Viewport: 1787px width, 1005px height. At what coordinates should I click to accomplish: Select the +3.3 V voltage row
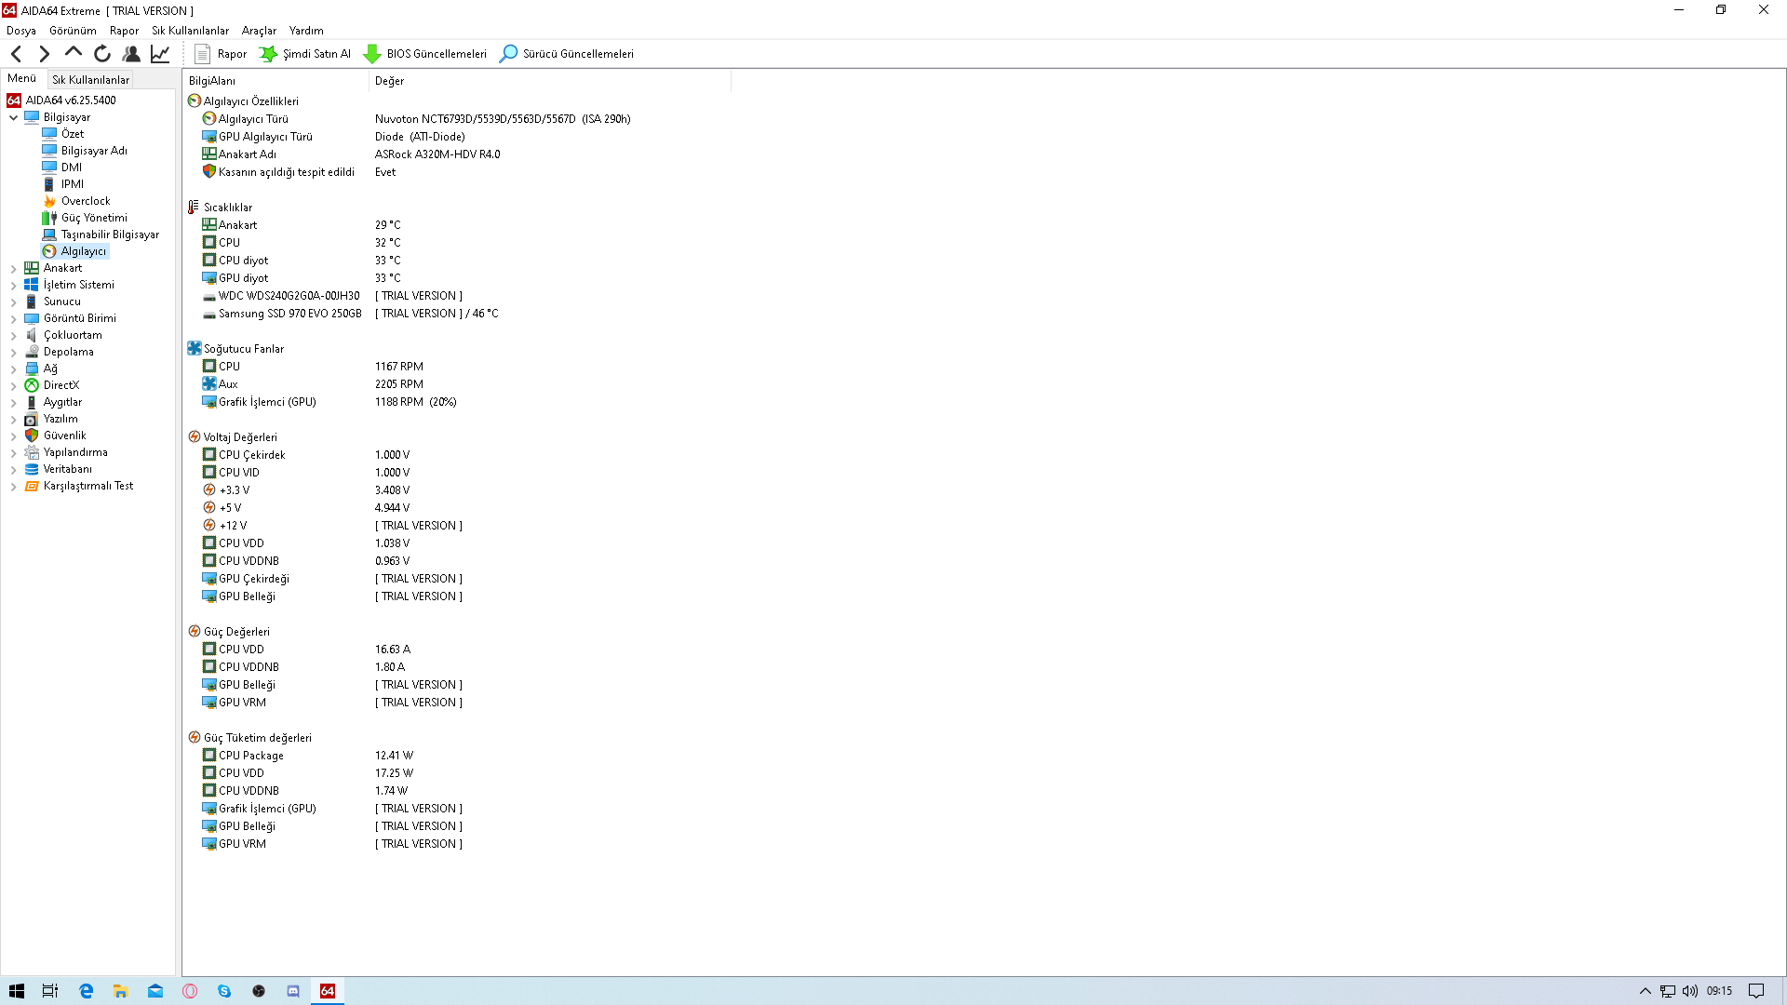coord(306,490)
